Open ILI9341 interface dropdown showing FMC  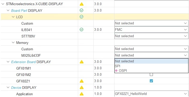click(151, 30)
